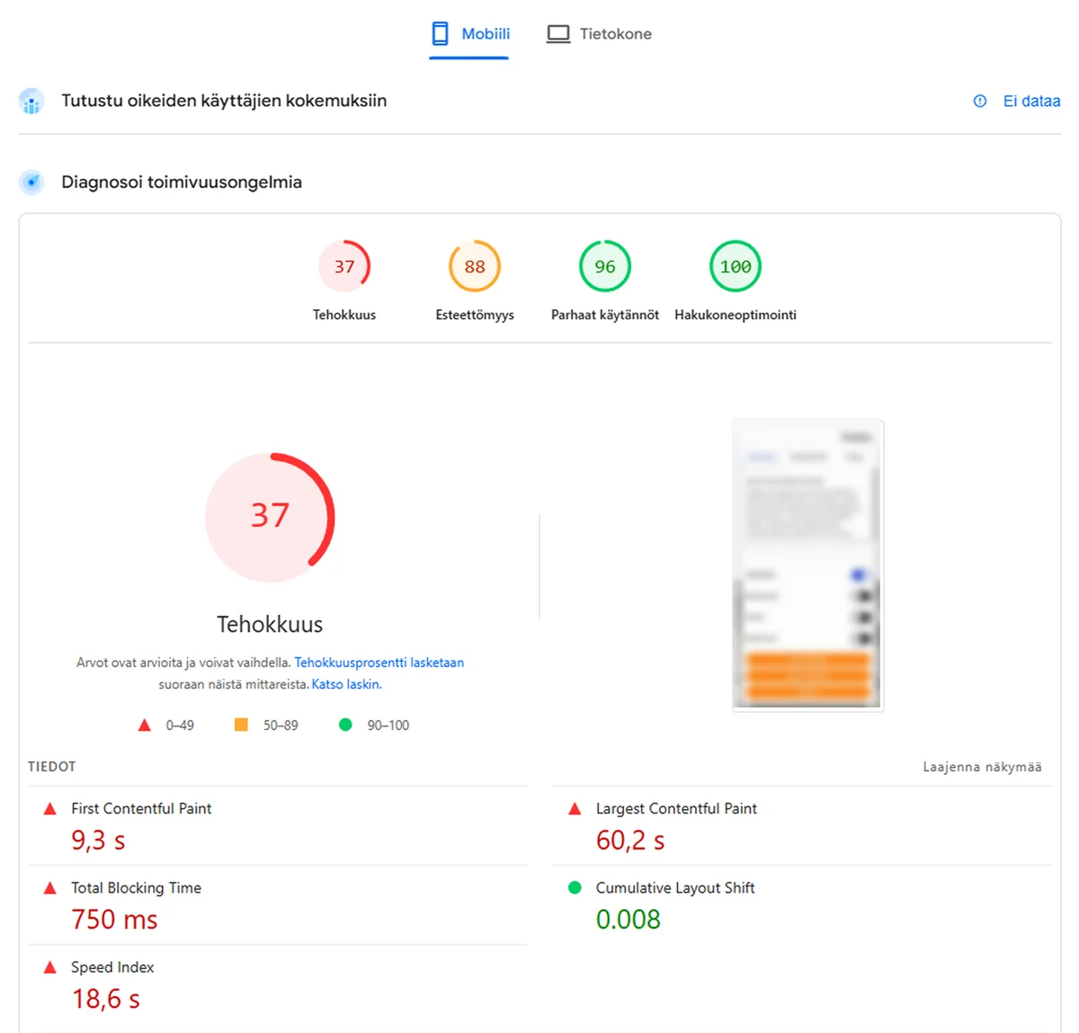Image resolution: width=1079 pixels, height=1033 pixels.
Task: Click the info icon next to Ei dataa
Action: click(x=979, y=101)
